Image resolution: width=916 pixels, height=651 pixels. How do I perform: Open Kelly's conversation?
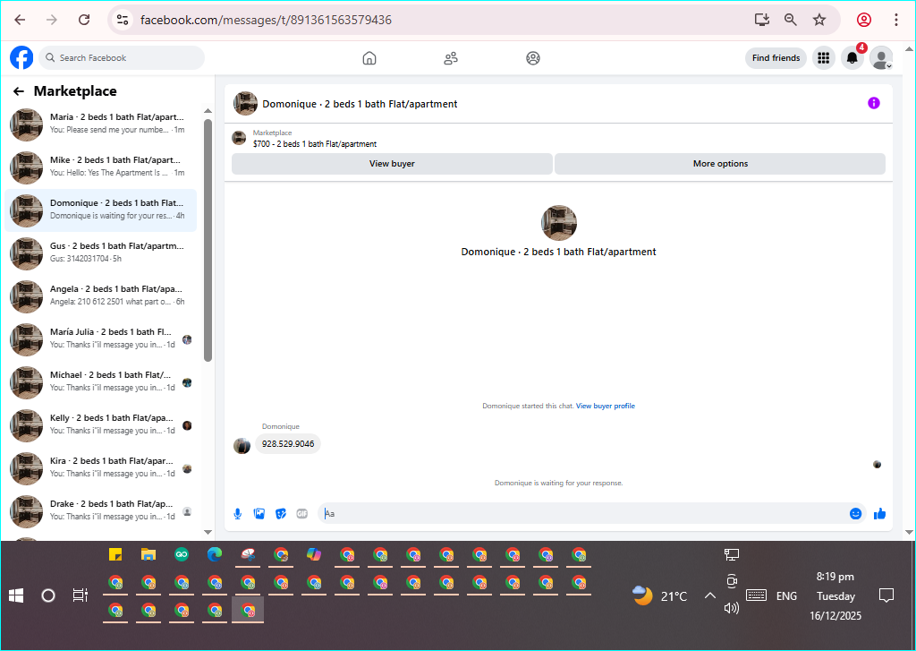click(100, 425)
